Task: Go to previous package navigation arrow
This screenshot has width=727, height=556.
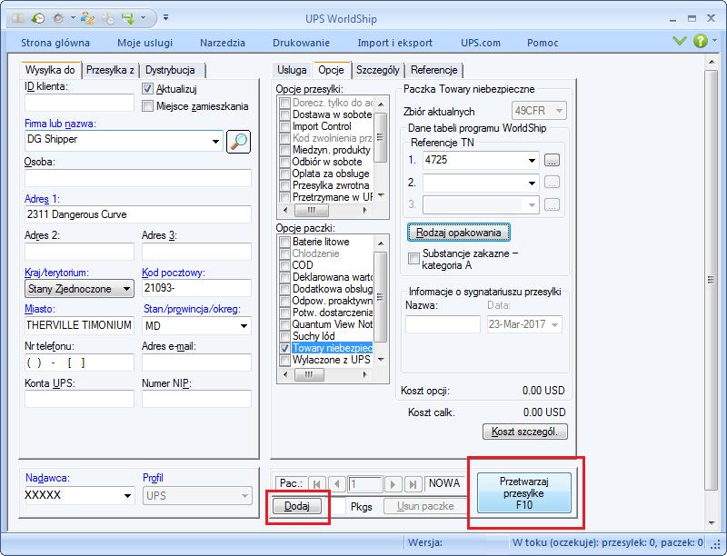Action: point(337,484)
